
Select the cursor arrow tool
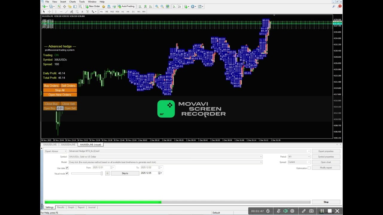(x=44, y=12)
